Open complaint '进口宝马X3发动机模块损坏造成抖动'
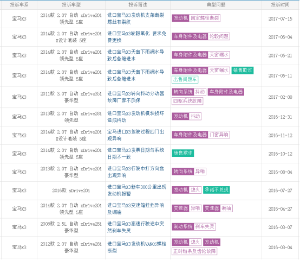 (x=136, y=117)
